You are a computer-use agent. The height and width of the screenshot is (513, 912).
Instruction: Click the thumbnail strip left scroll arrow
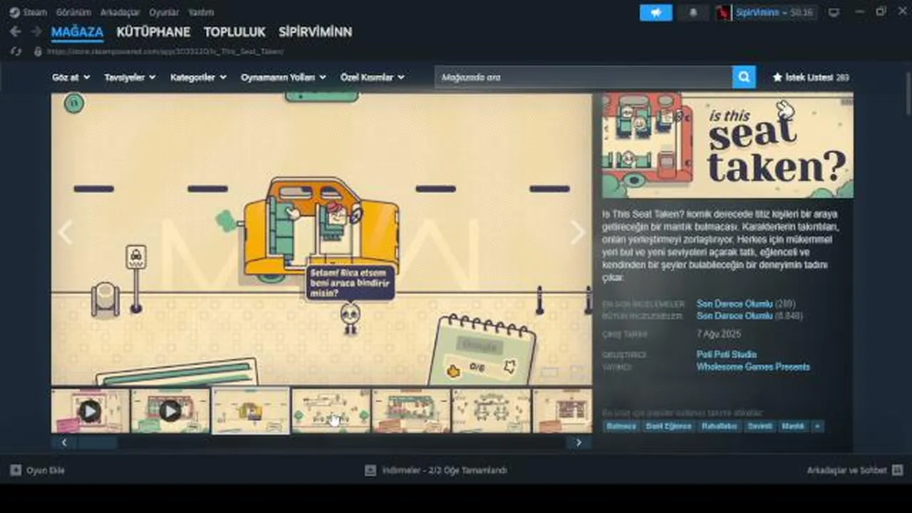click(64, 442)
